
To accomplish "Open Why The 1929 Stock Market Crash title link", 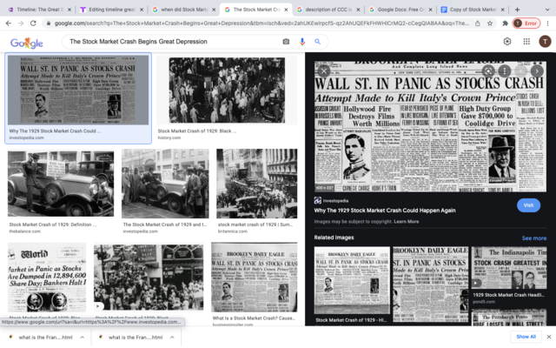I will pyautogui.click(x=385, y=211).
